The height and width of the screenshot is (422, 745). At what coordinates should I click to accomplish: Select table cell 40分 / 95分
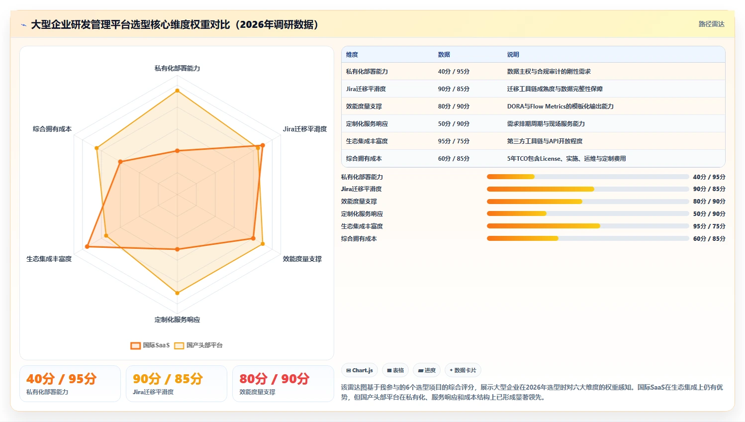(x=454, y=72)
